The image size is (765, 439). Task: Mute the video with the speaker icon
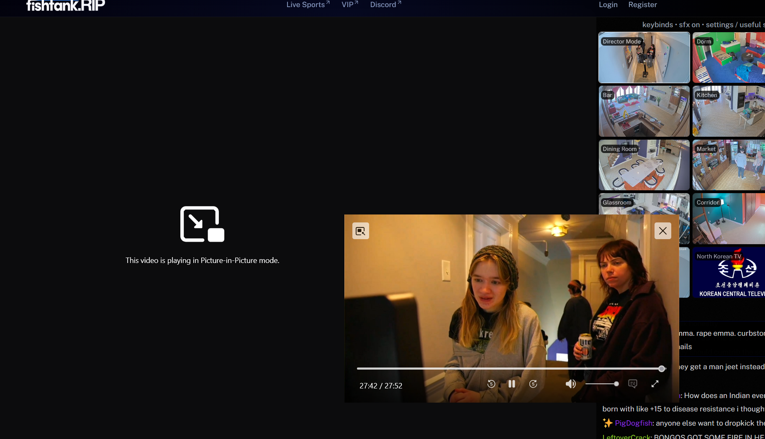click(571, 384)
